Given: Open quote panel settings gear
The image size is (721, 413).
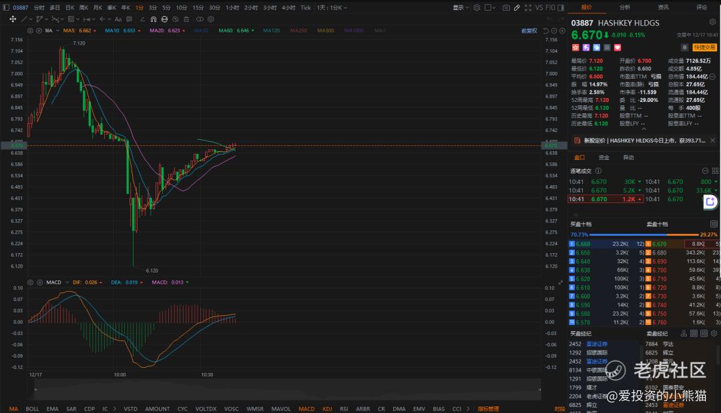Looking at the screenshot, I should (x=712, y=22).
